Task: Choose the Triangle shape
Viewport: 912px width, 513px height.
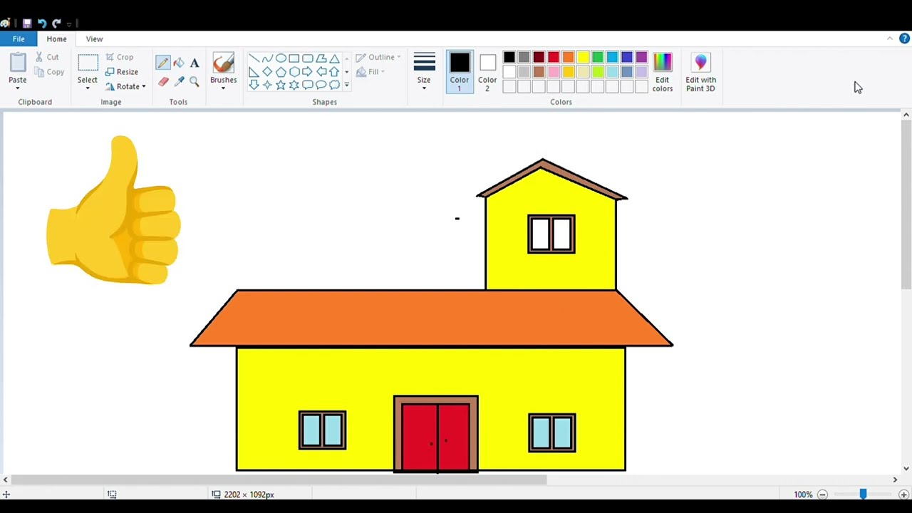Action: click(x=334, y=58)
